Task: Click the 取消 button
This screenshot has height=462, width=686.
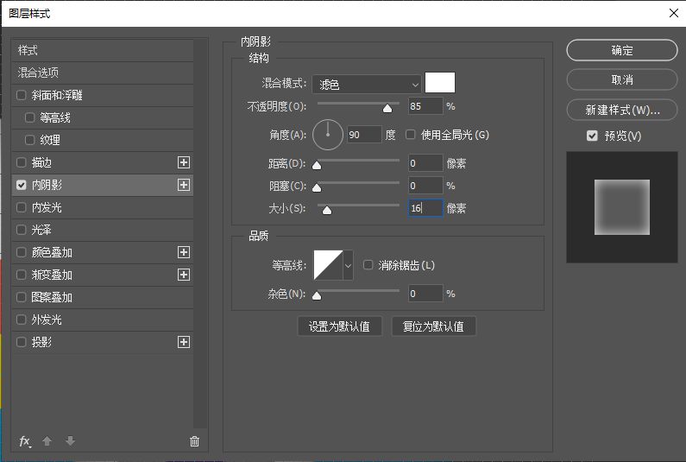Action: pyautogui.click(x=621, y=79)
